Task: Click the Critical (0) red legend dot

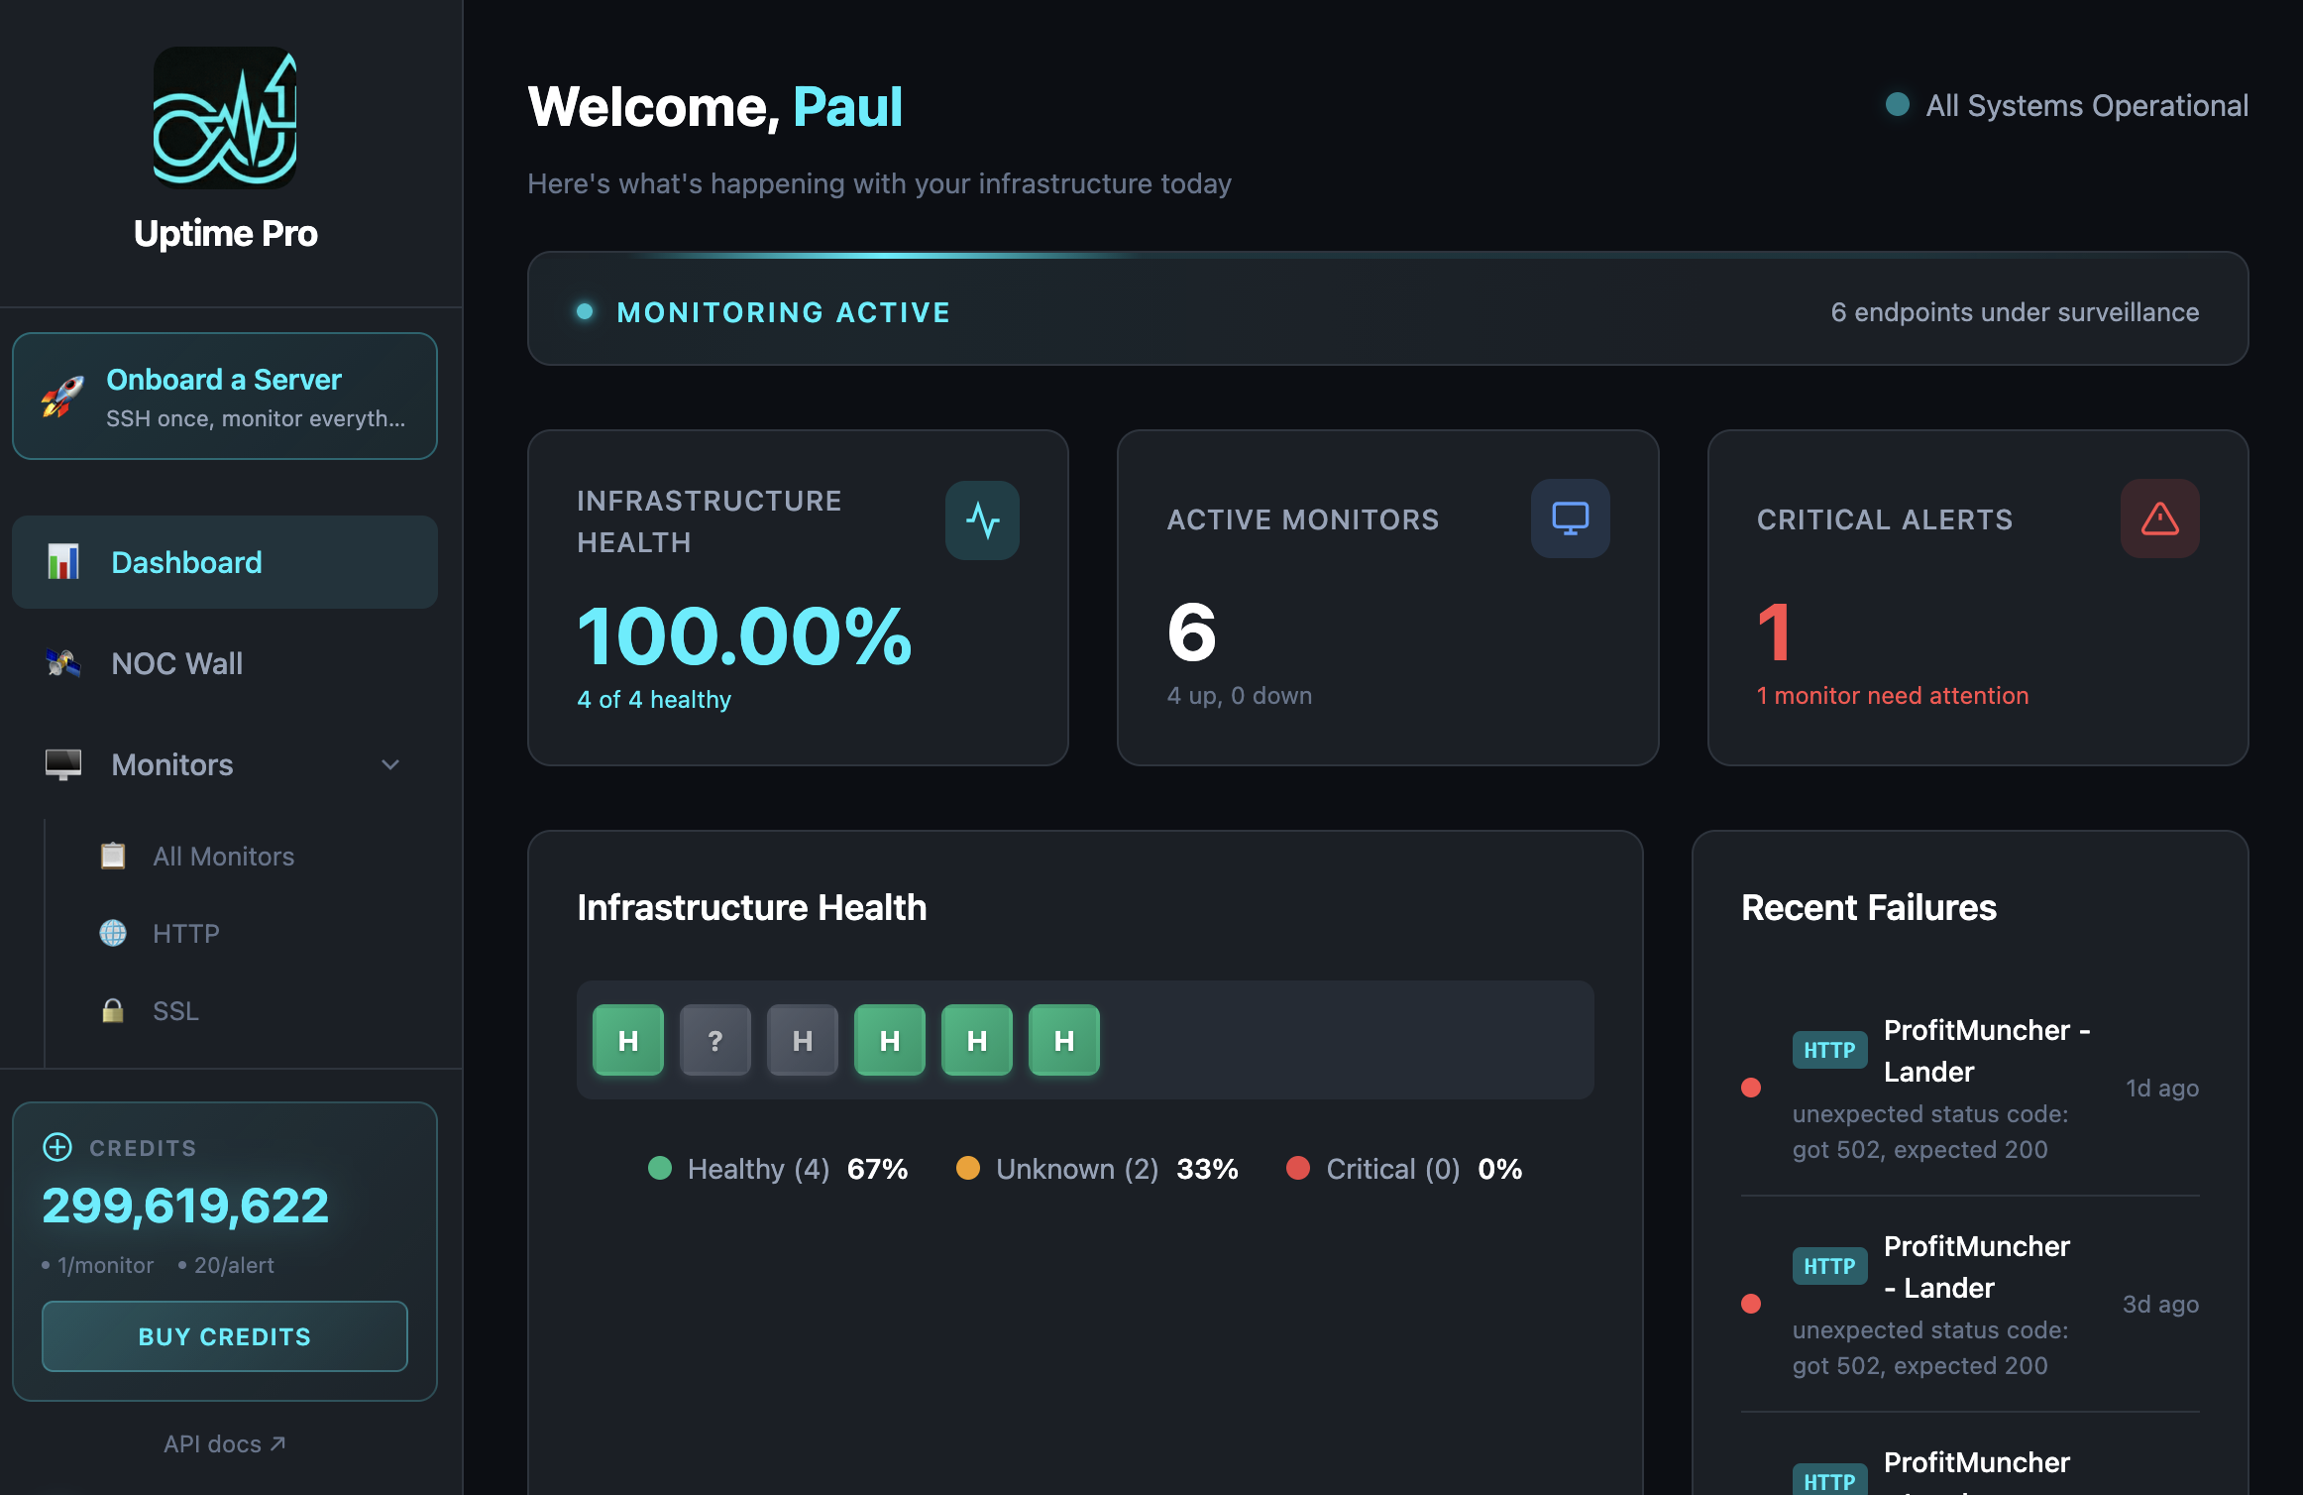Action: [1298, 1168]
